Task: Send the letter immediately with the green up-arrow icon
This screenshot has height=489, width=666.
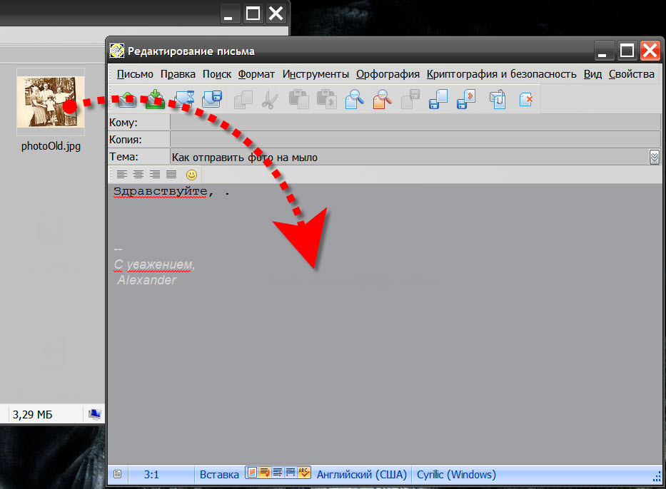Action: click(127, 99)
